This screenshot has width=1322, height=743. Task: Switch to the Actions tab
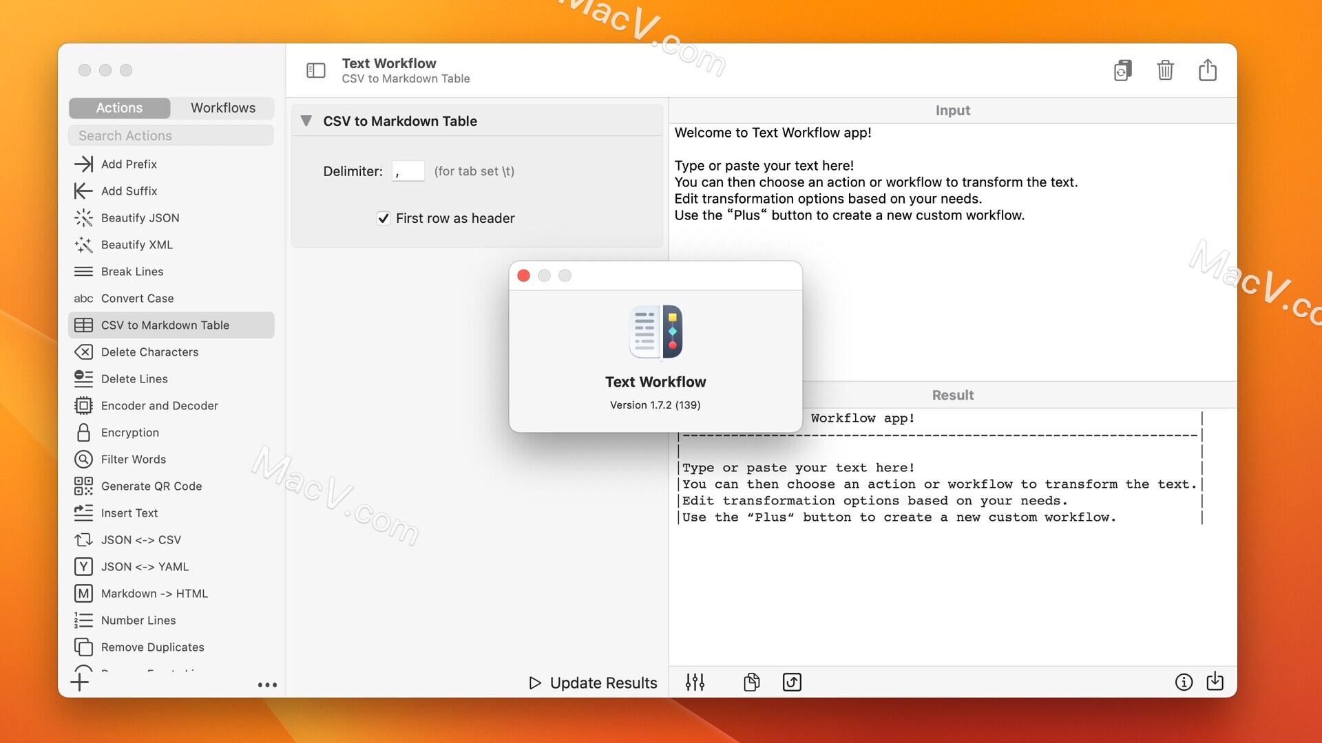pyautogui.click(x=119, y=108)
